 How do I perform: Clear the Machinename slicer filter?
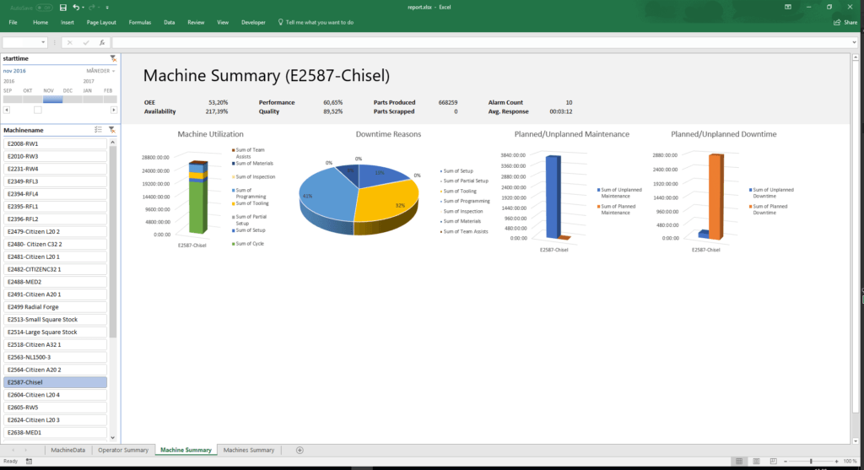point(113,130)
